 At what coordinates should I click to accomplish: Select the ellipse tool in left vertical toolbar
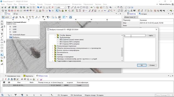coord(2,42)
